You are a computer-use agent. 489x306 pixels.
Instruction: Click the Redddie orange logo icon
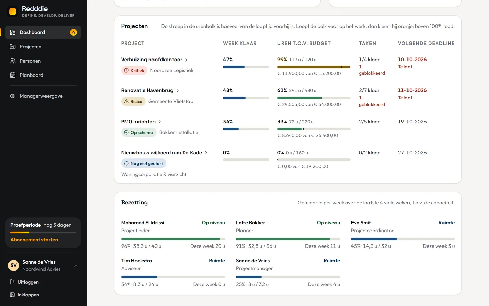(x=13, y=12)
